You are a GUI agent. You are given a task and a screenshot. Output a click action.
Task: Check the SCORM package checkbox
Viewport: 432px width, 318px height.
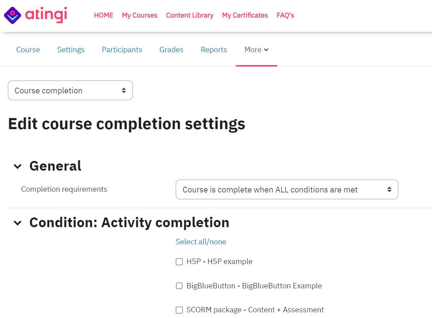[x=179, y=310]
